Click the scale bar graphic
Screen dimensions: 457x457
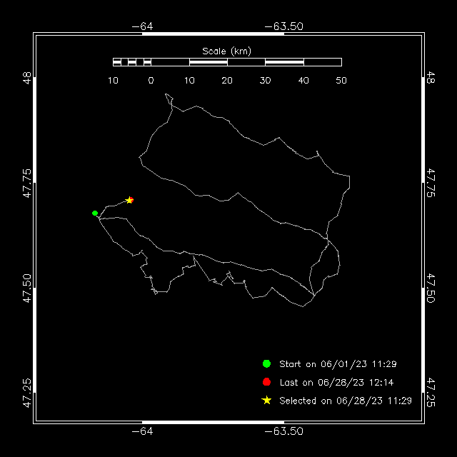point(227,62)
